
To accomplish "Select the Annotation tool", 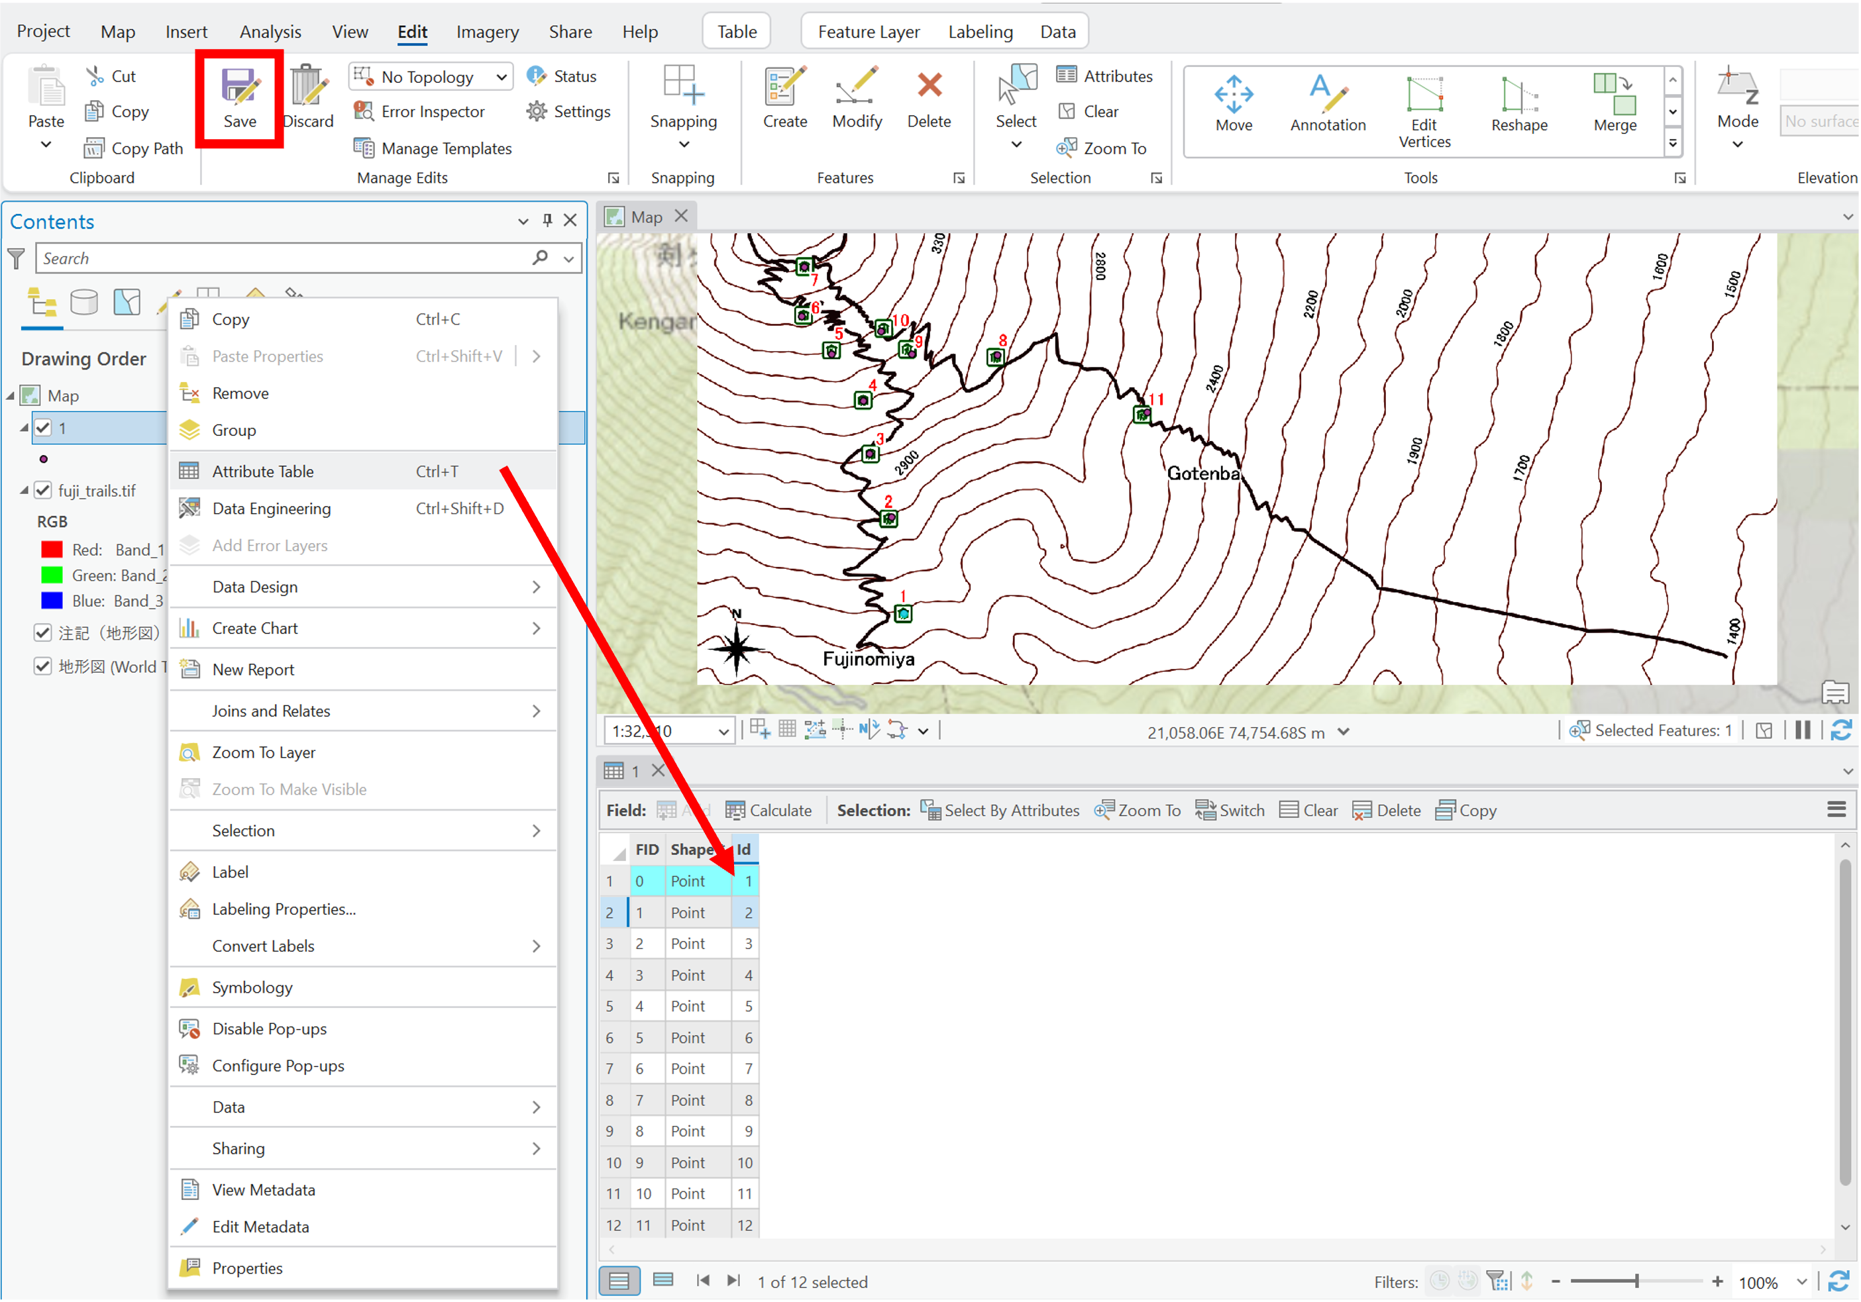I will click(1328, 104).
